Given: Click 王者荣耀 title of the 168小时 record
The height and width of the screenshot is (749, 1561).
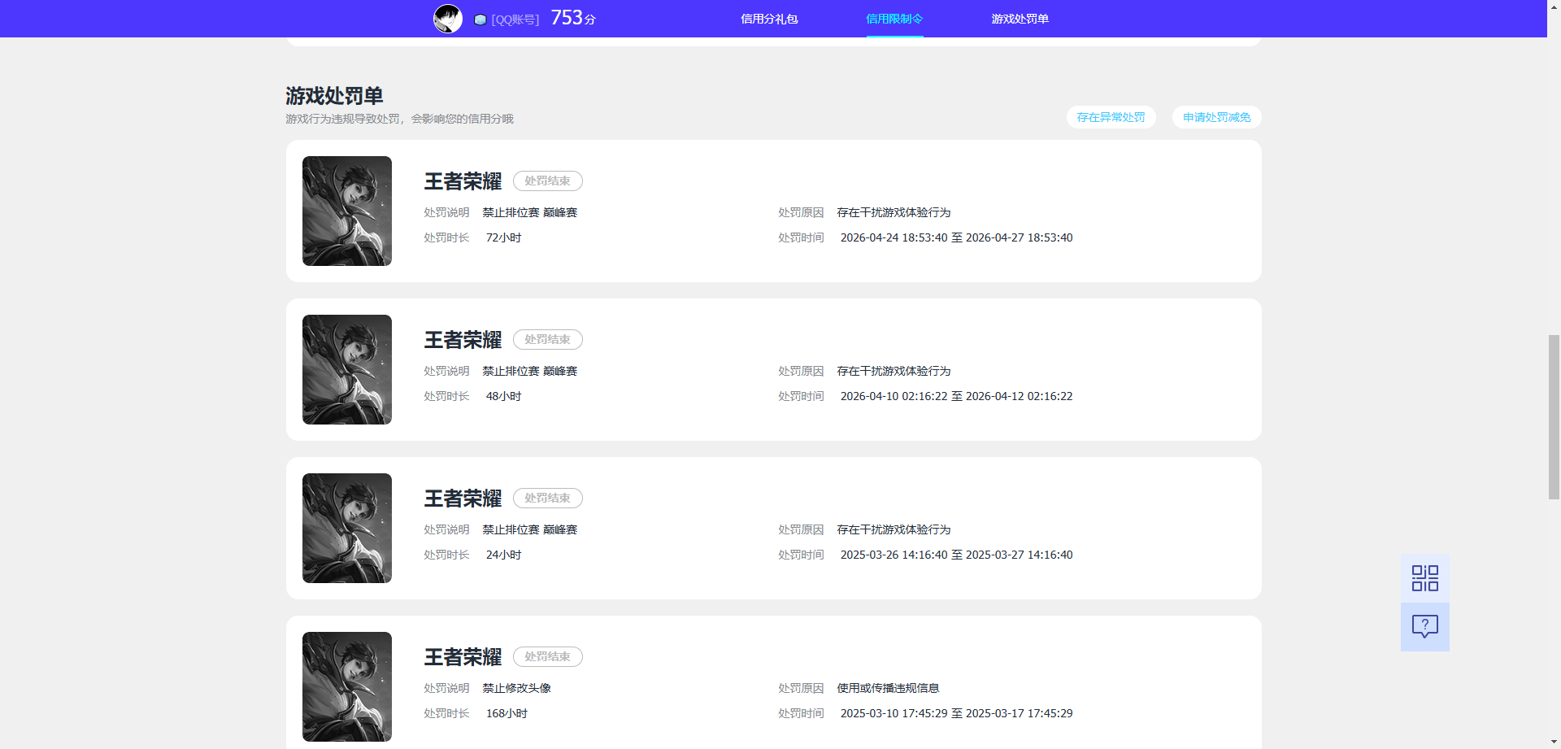Looking at the screenshot, I should [x=463, y=657].
